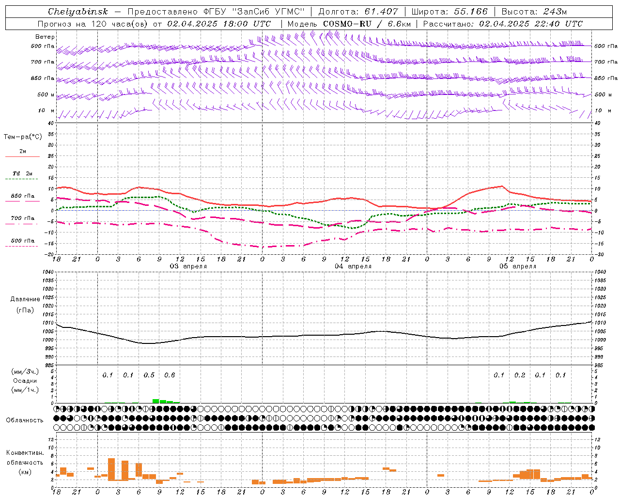620x496 pixels.
Task: Click the 'Осадки' precipitation label
Action: click(x=25, y=381)
